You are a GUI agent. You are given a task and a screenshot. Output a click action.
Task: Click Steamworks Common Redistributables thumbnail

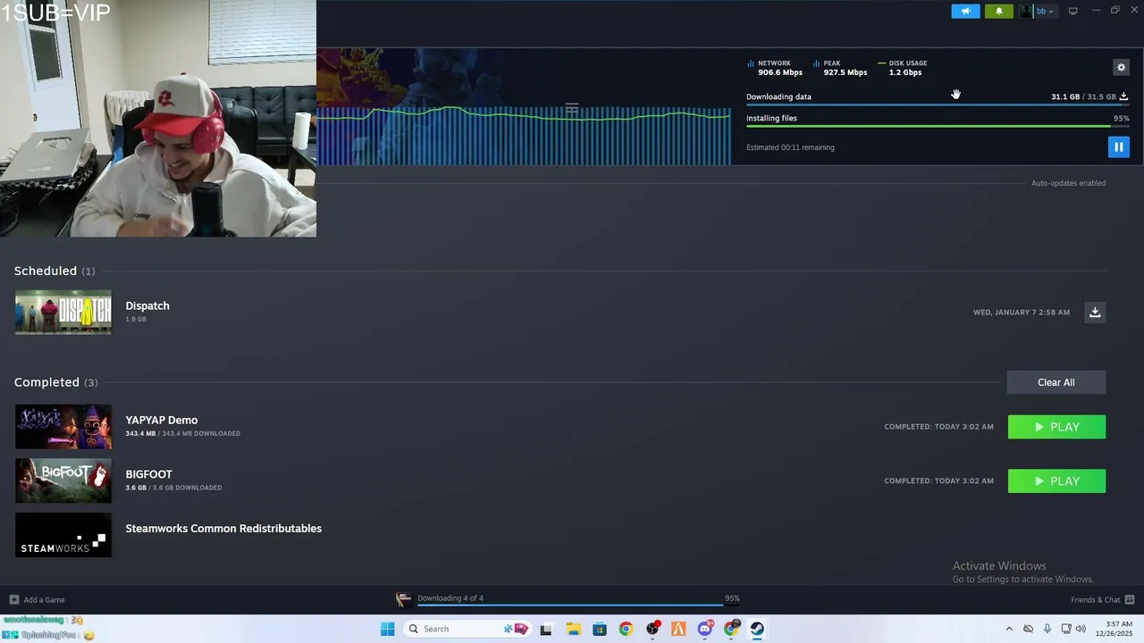pos(63,535)
